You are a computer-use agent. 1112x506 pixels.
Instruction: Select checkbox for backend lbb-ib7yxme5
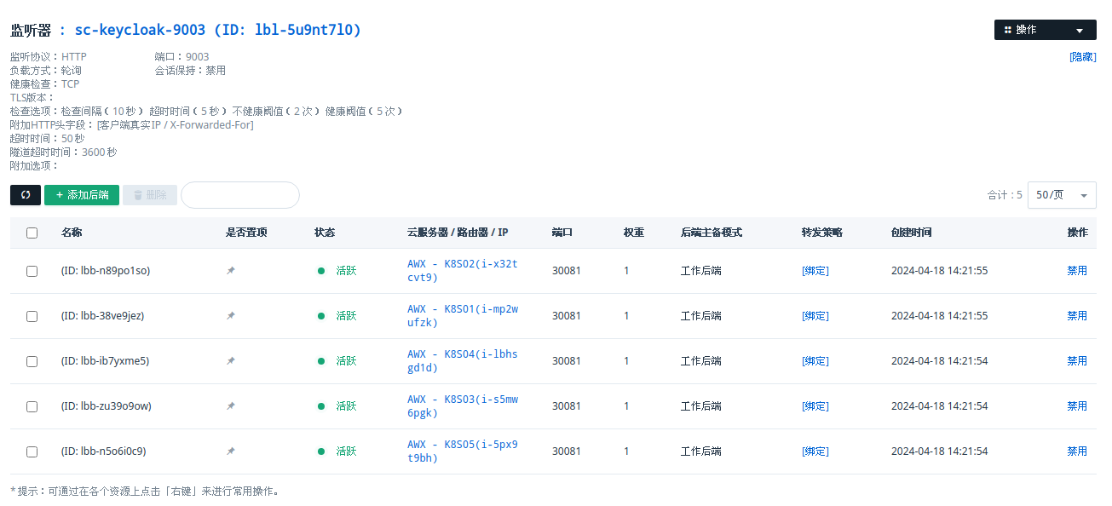[32, 361]
